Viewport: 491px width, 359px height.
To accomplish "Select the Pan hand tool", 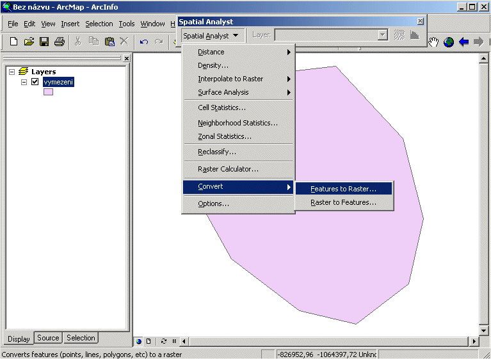I will pyautogui.click(x=433, y=42).
